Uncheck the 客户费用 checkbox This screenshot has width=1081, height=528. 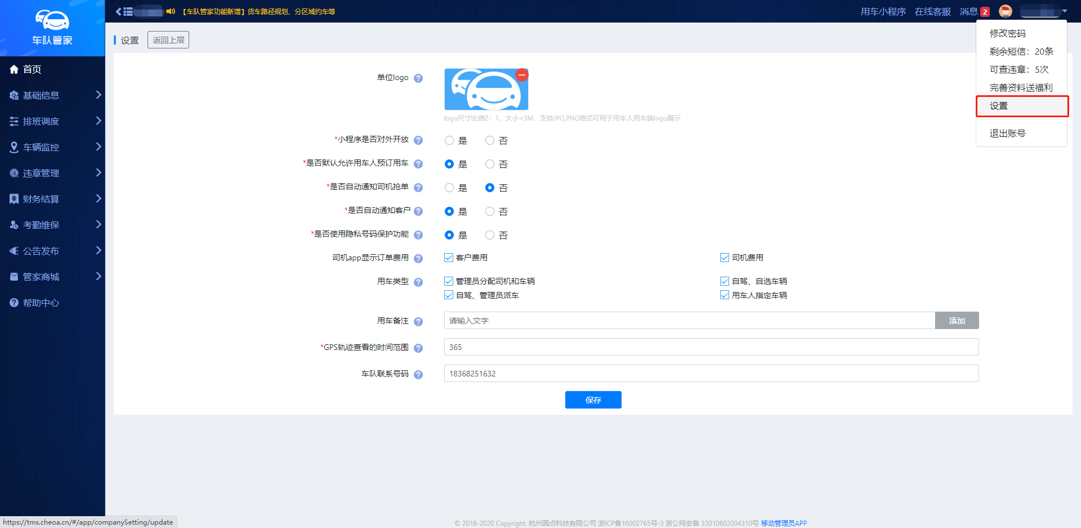coord(449,258)
